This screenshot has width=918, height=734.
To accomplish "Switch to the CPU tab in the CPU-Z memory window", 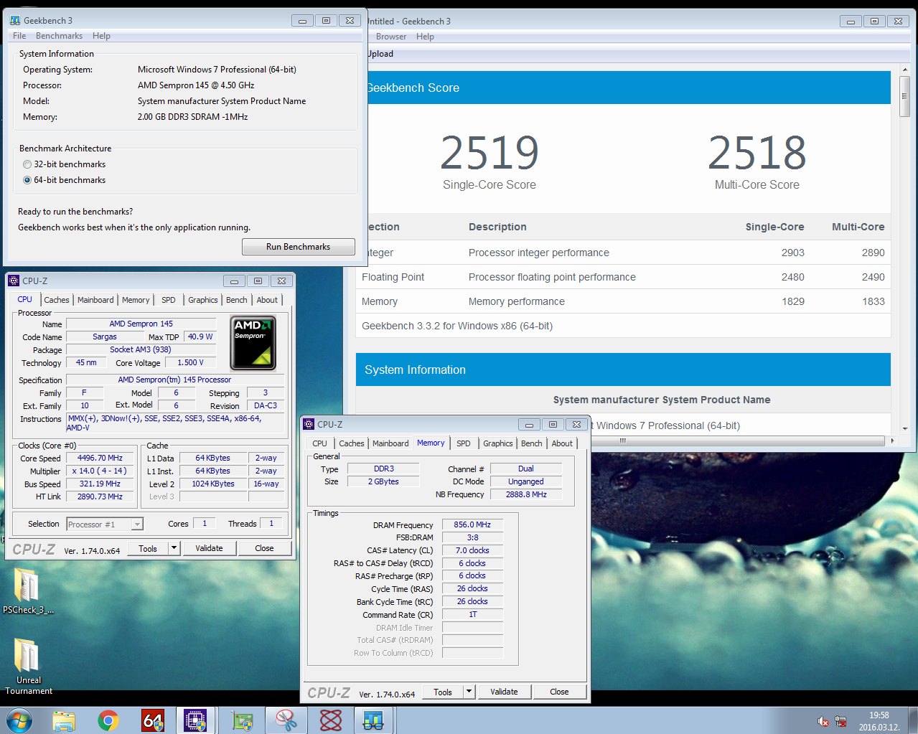I will pos(319,443).
